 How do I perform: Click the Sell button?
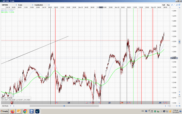point(163,5)
